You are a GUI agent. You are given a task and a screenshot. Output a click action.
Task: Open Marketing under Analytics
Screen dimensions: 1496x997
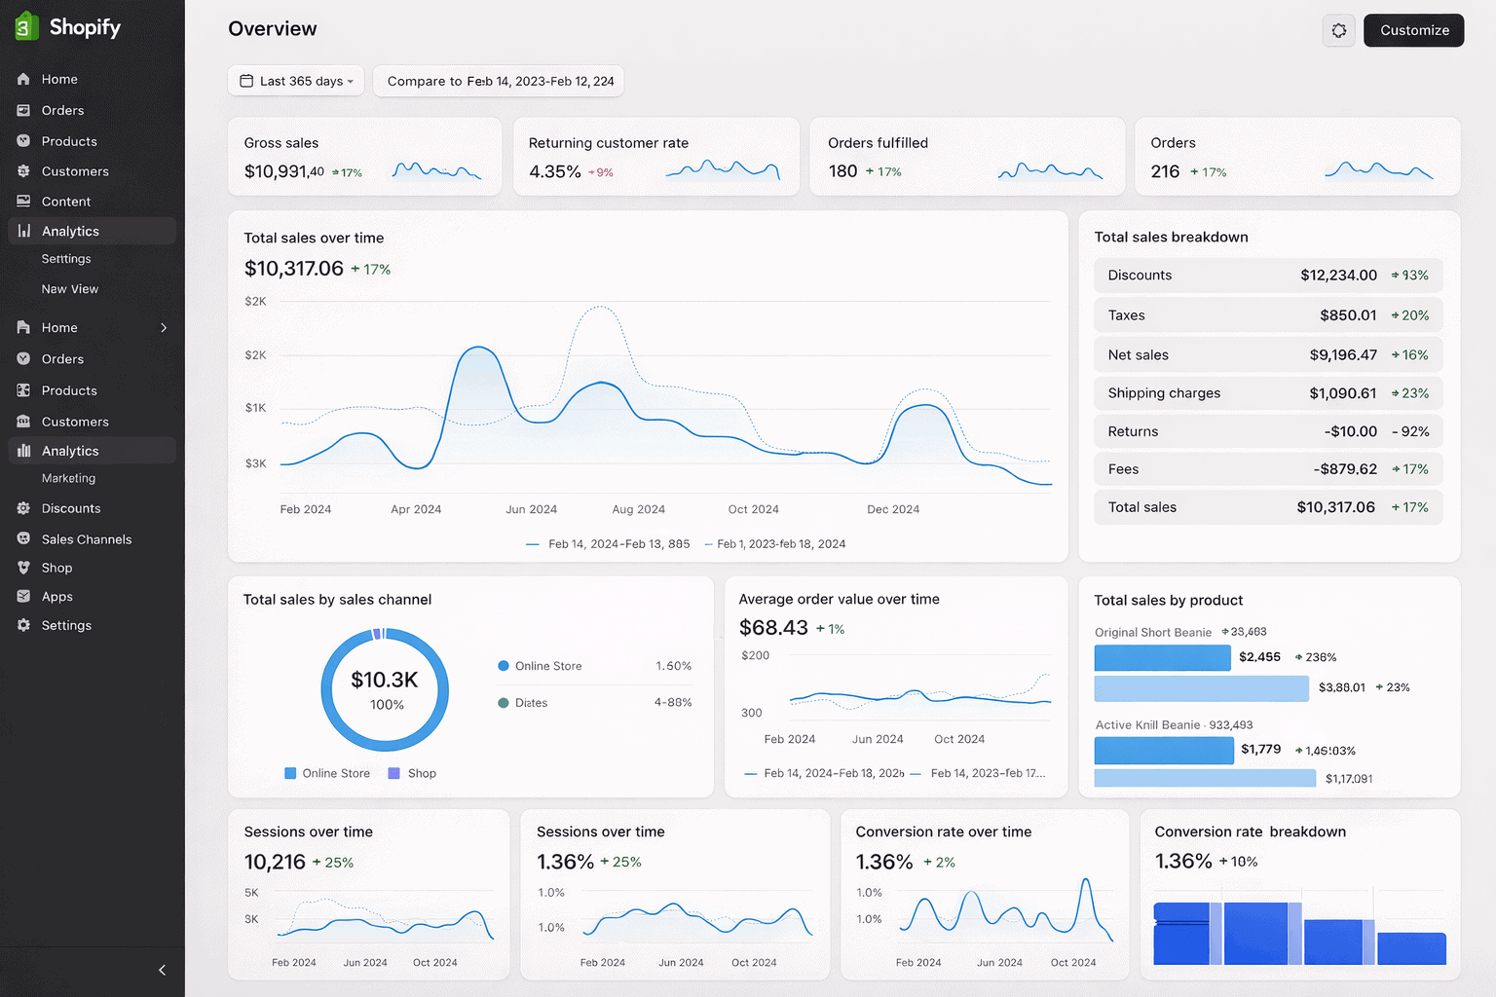pos(68,478)
